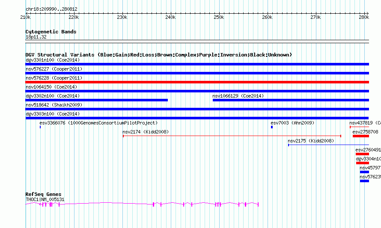The image size is (381, 228).
Task: Select the red loss bar of nsv576228
Action: point(197,82)
